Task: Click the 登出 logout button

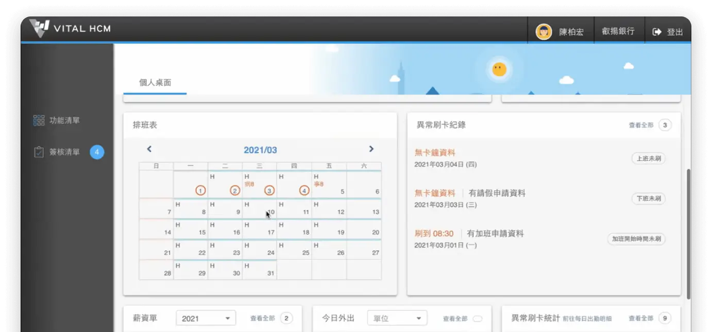Action: (668, 32)
